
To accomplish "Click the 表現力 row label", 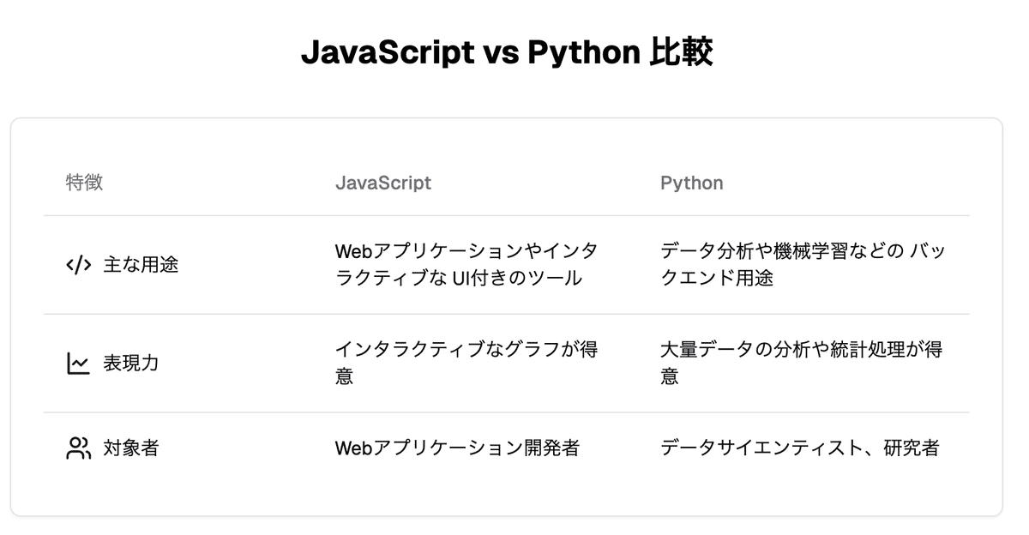I will [x=131, y=364].
